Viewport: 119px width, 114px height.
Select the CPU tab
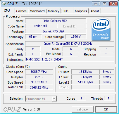tap(7, 11)
